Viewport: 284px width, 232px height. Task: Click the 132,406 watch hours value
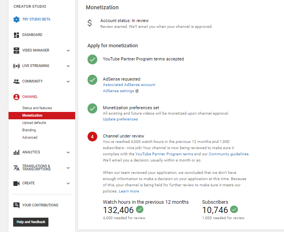point(118,210)
